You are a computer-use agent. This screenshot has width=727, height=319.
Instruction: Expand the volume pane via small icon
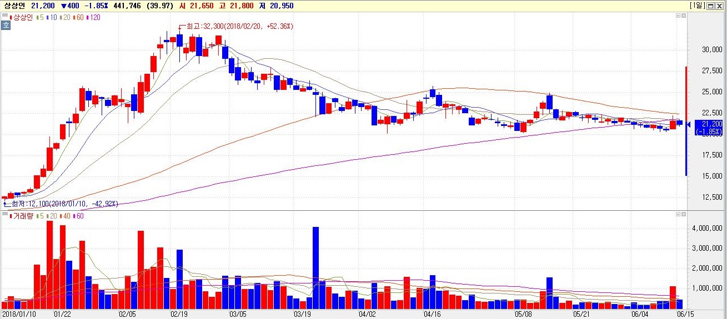(x=684, y=214)
